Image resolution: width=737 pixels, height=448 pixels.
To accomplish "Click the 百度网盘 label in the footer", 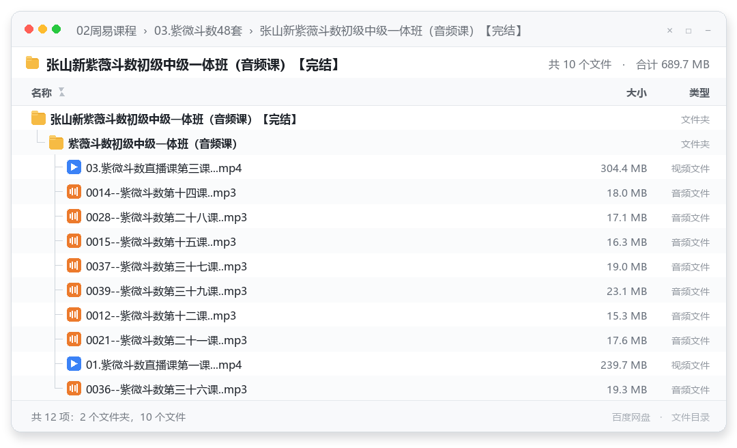I will coord(631,417).
